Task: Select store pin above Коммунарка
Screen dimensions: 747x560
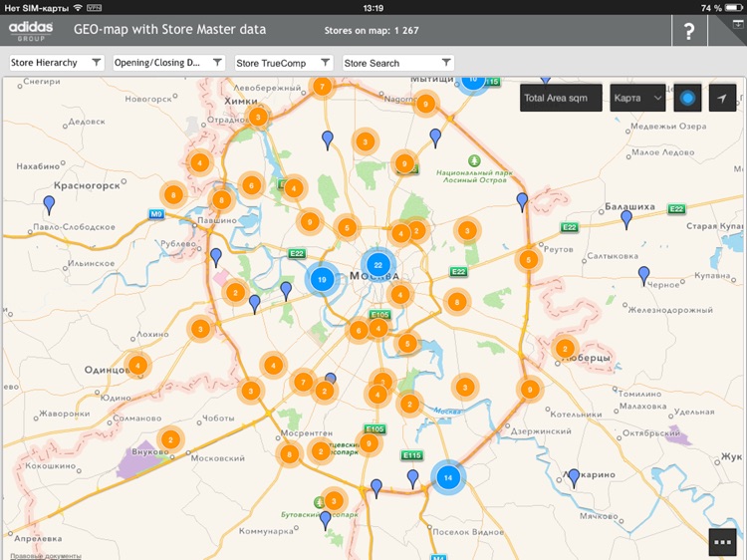Action: pos(326,520)
